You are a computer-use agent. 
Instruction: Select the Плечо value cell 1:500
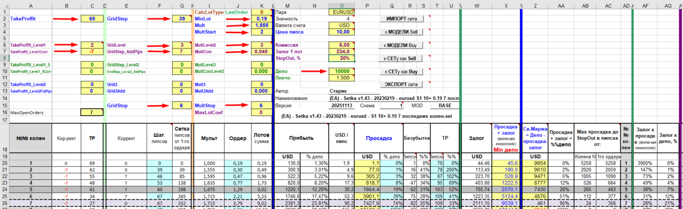point(342,78)
